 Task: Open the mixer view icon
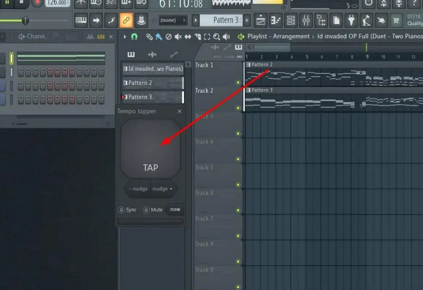pos(306,20)
